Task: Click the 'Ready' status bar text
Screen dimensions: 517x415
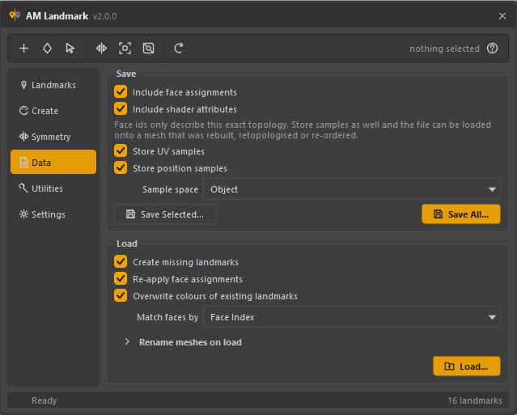Action: pos(44,400)
